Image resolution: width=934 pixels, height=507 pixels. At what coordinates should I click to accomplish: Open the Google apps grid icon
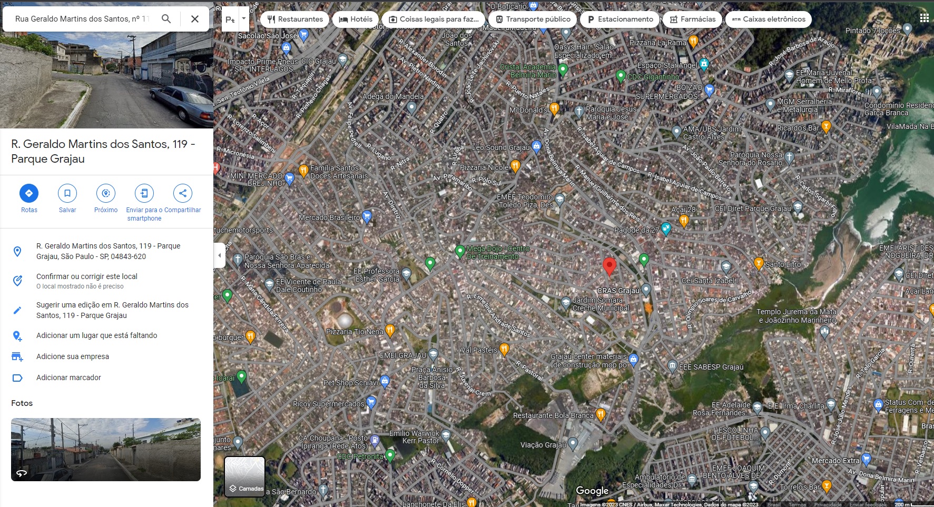(924, 18)
